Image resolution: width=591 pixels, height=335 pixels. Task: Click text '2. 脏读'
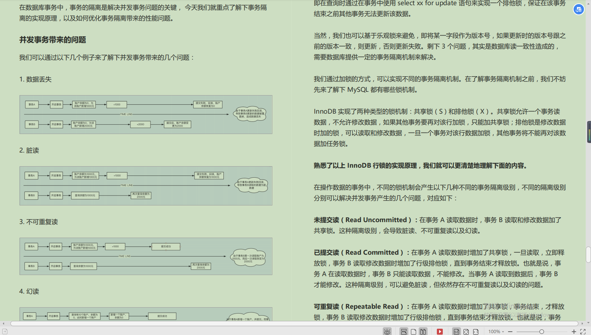coord(29,150)
